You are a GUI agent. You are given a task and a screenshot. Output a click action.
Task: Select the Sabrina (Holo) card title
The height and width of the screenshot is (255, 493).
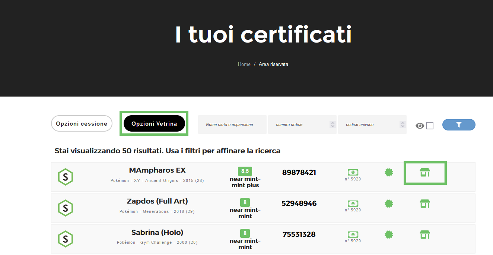pyautogui.click(x=157, y=233)
